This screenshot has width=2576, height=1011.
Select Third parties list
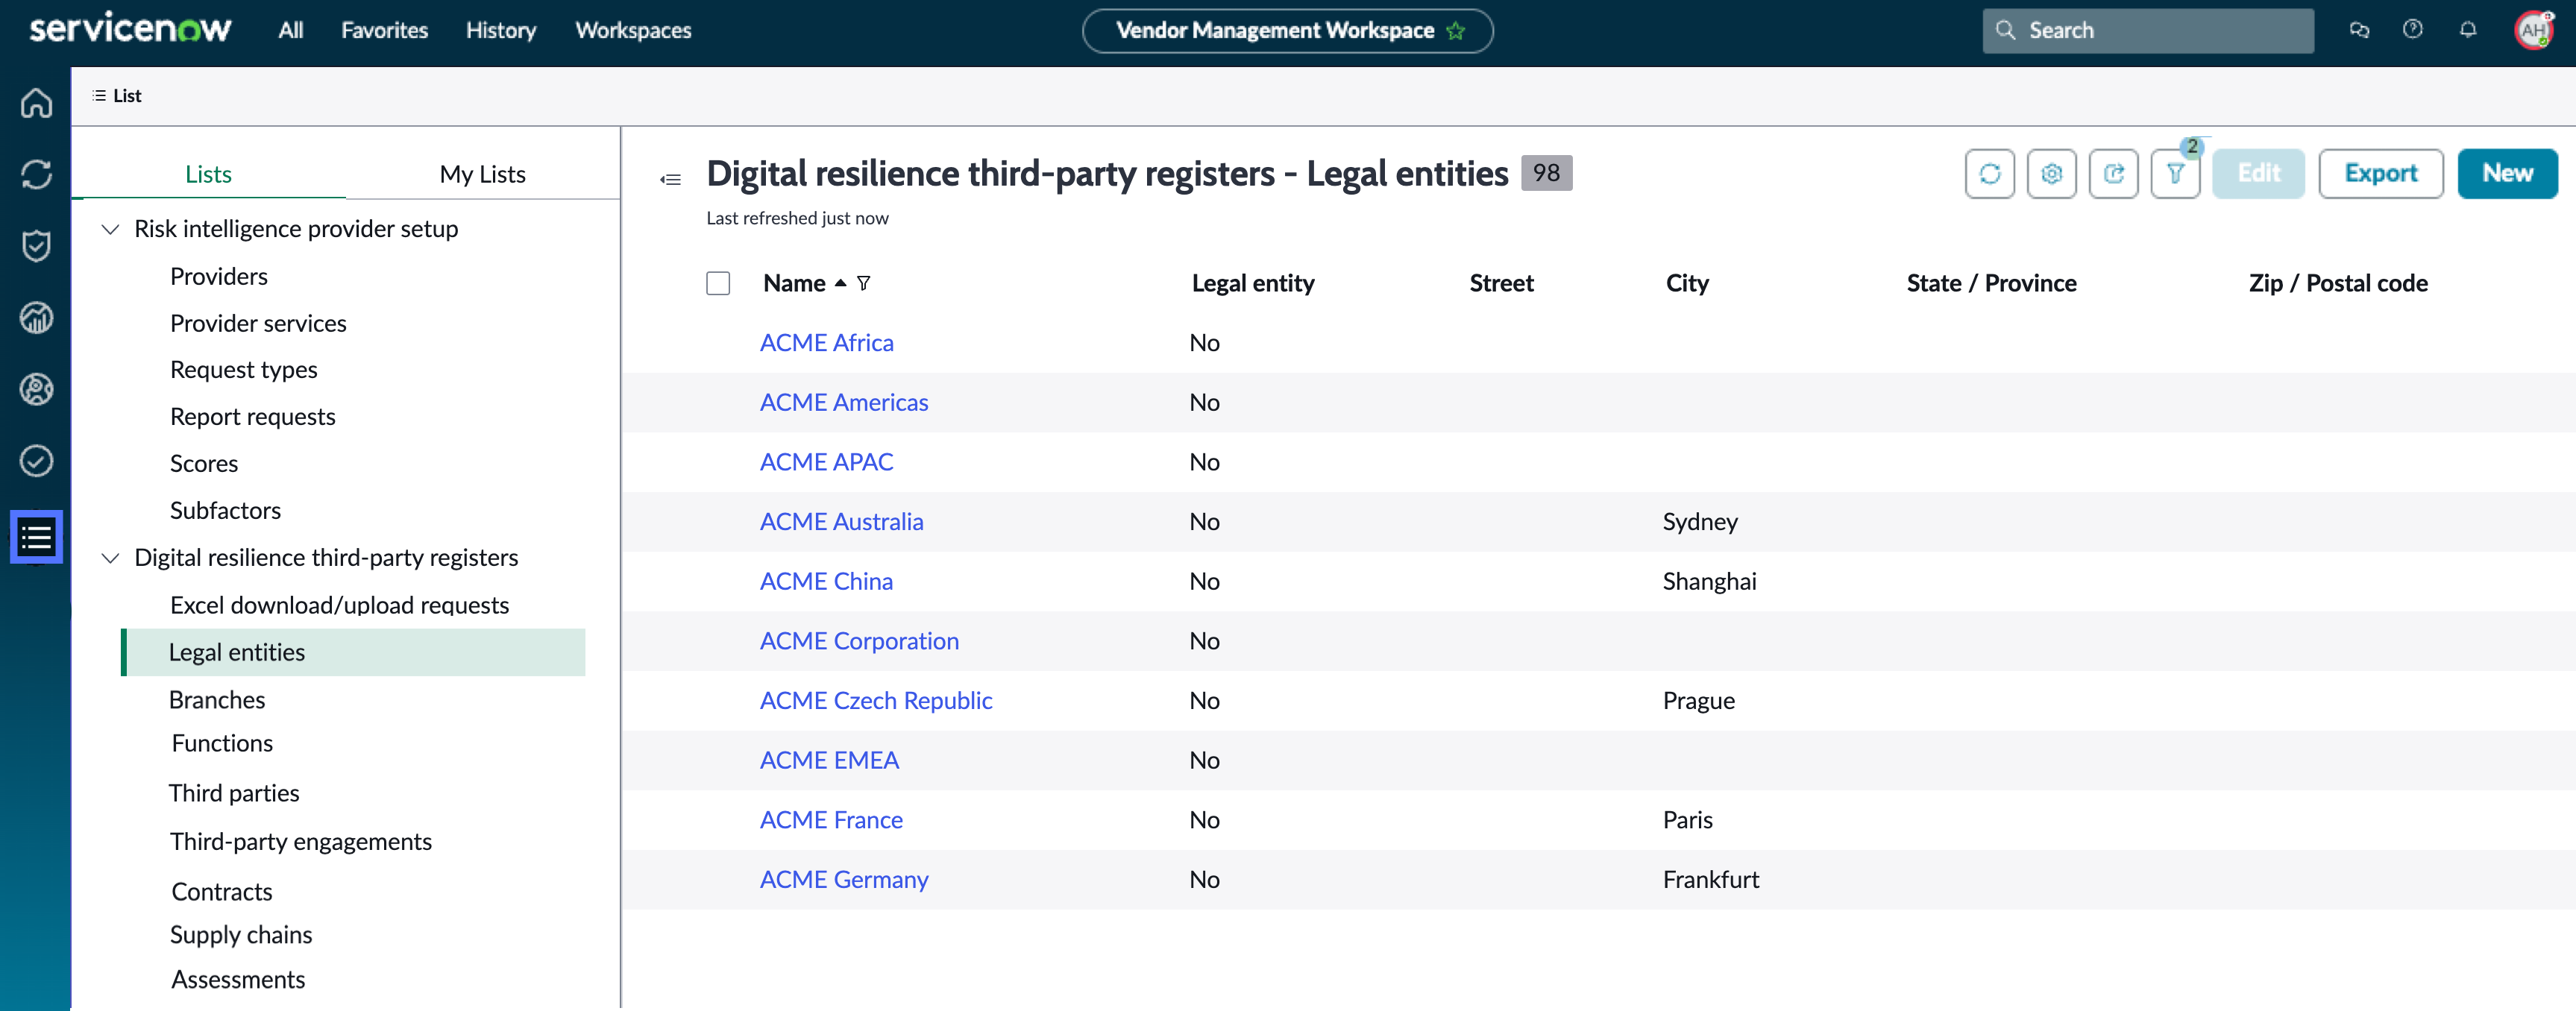(x=234, y=794)
